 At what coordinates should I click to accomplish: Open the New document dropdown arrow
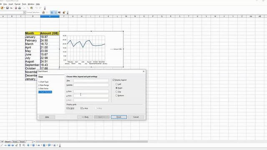click(5, 8)
